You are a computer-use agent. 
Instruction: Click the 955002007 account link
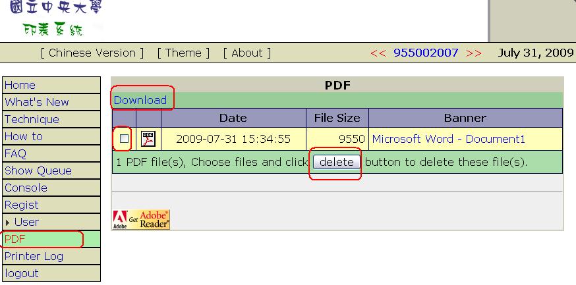pyautogui.click(x=426, y=53)
